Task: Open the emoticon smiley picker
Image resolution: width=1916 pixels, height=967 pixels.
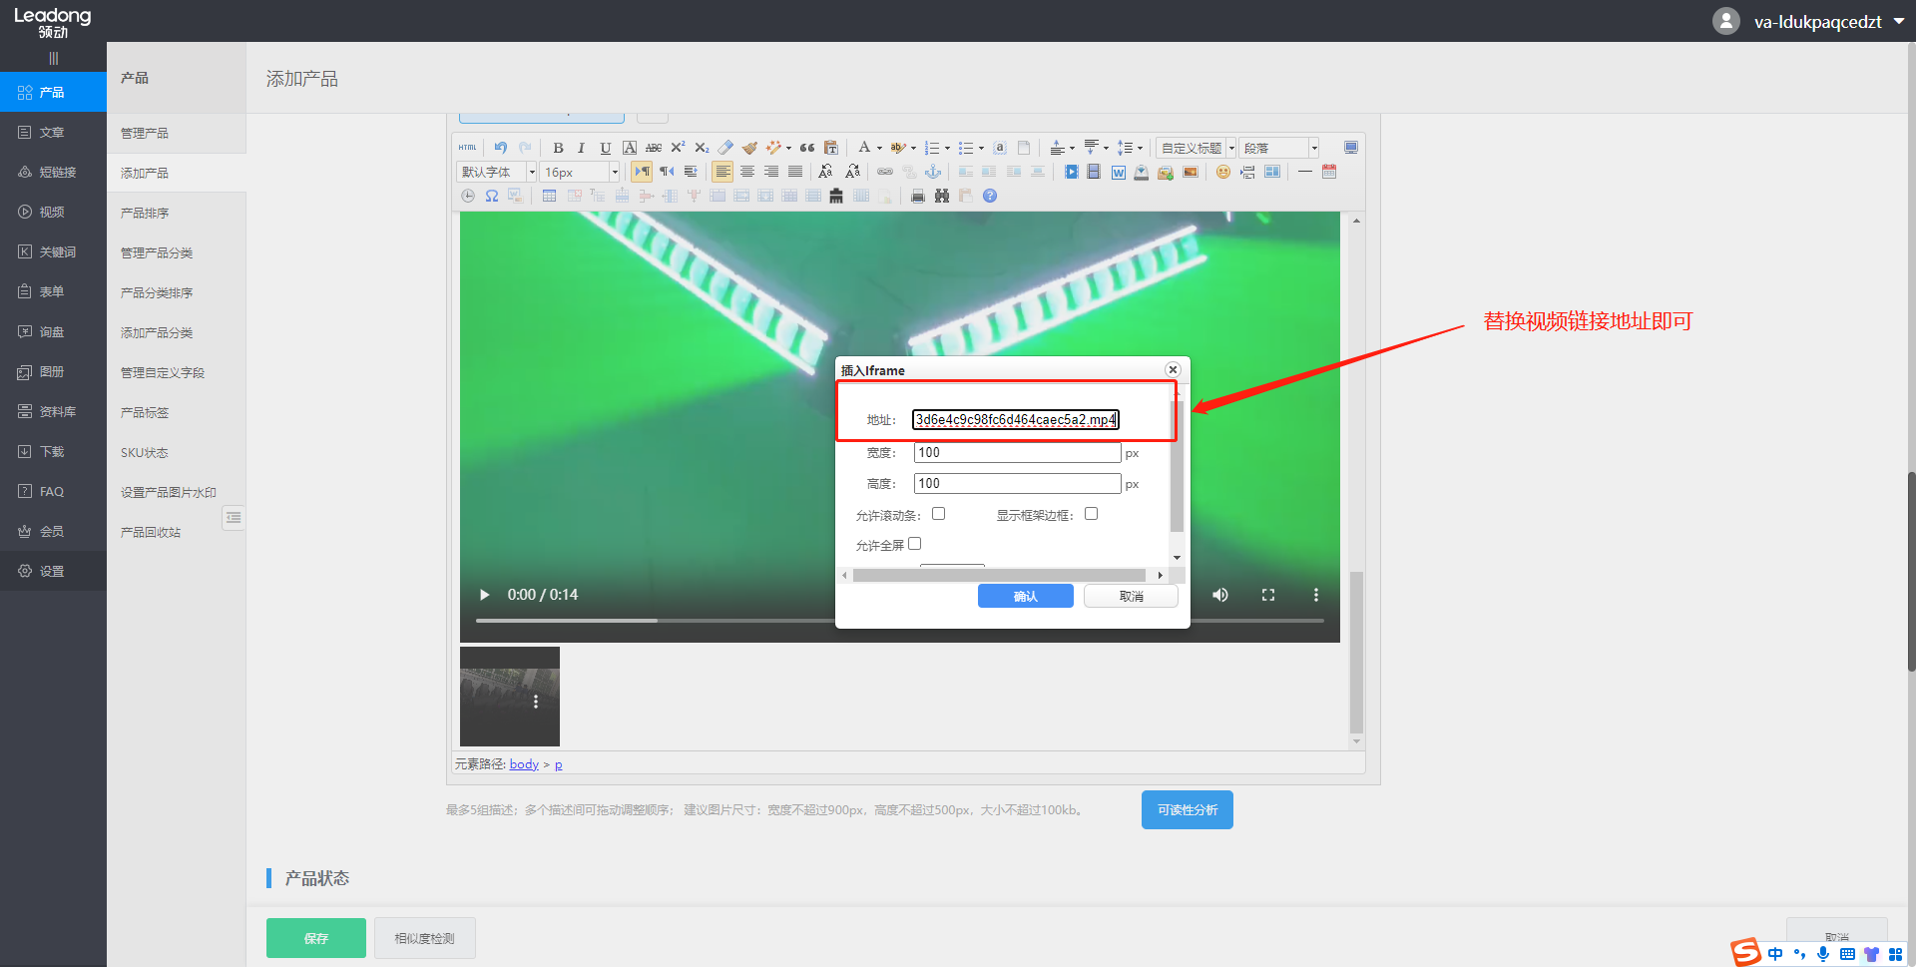Action: pos(1222,172)
